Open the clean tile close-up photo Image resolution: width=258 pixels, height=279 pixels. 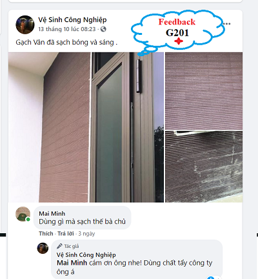(x=204, y=91)
